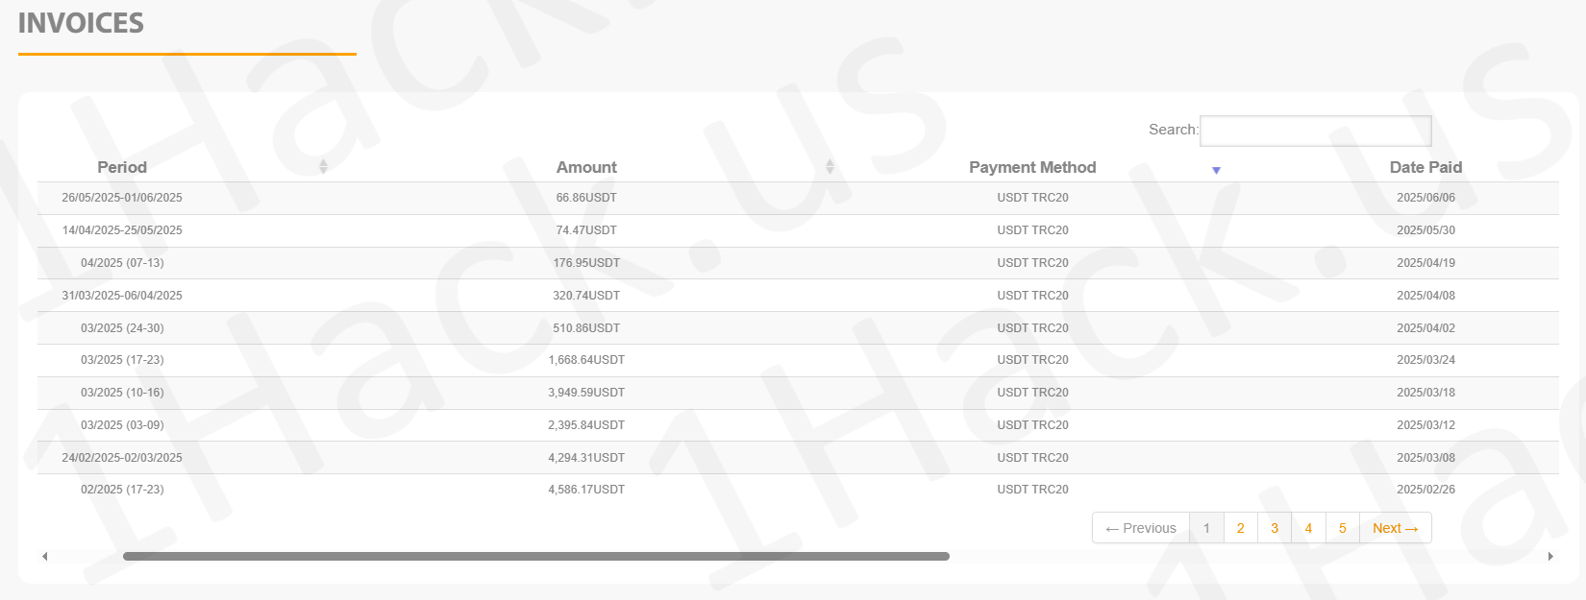This screenshot has width=1586, height=600.
Task: Jump to pagination page 4
Action: coord(1308,528)
